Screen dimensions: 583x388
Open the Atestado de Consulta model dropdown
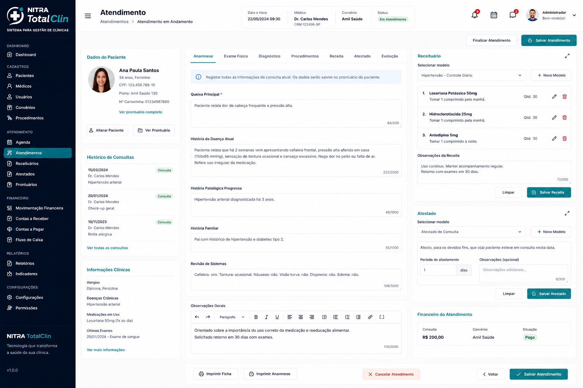pyautogui.click(x=472, y=232)
